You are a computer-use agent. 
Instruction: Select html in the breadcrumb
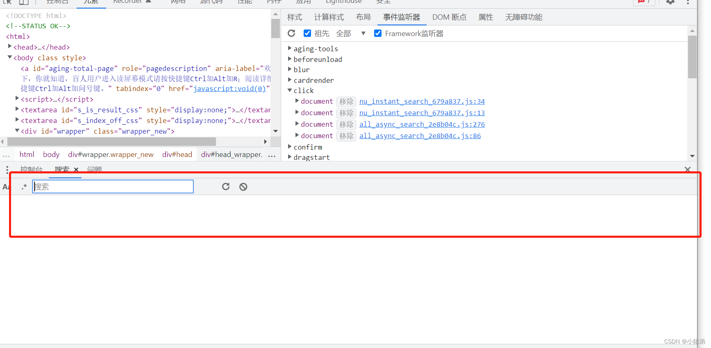click(27, 155)
